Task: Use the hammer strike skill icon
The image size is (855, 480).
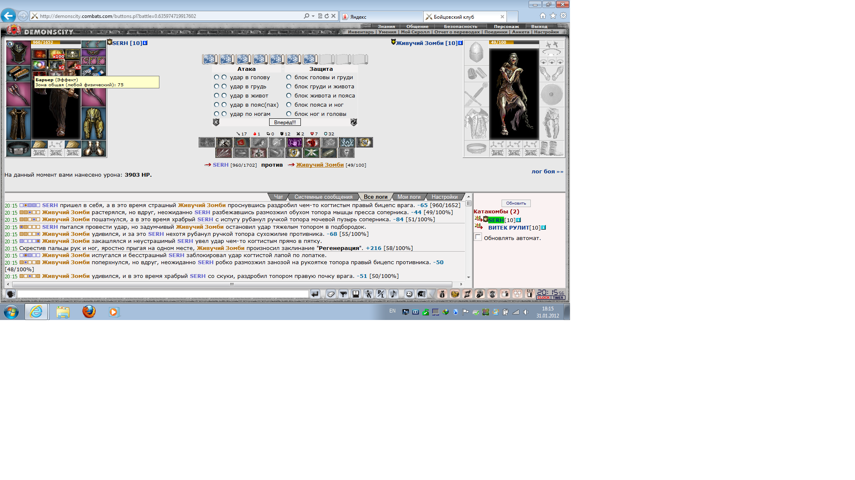Action: coord(224,142)
